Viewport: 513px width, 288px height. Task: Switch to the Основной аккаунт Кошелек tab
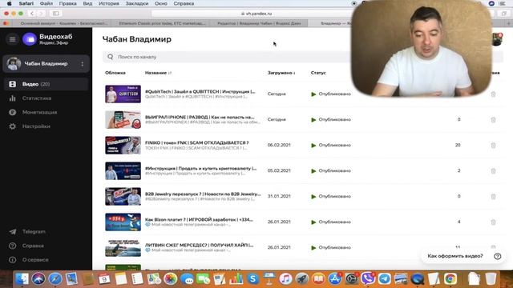pos(64,23)
